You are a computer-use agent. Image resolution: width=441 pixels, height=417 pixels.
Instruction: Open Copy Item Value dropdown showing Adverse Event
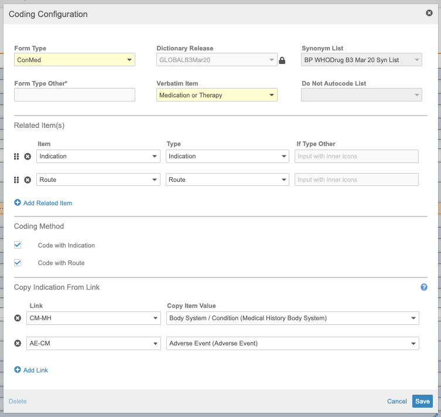293,343
